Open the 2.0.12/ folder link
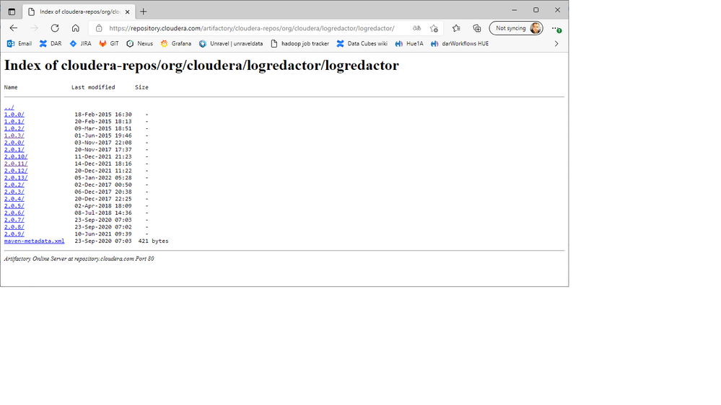The image size is (721, 405). pyautogui.click(x=16, y=171)
